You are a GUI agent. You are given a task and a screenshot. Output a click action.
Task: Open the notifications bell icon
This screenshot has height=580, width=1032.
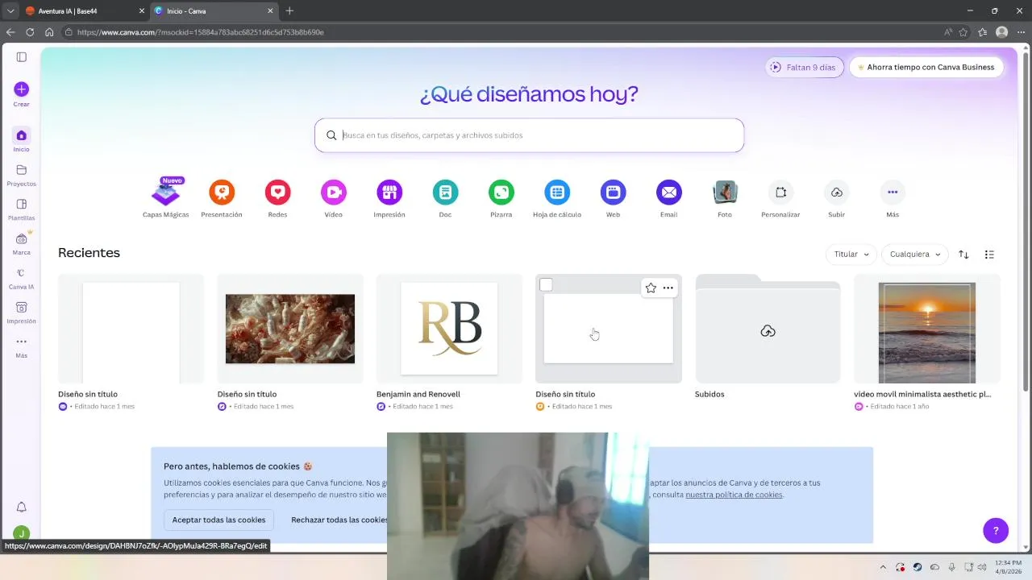22,507
